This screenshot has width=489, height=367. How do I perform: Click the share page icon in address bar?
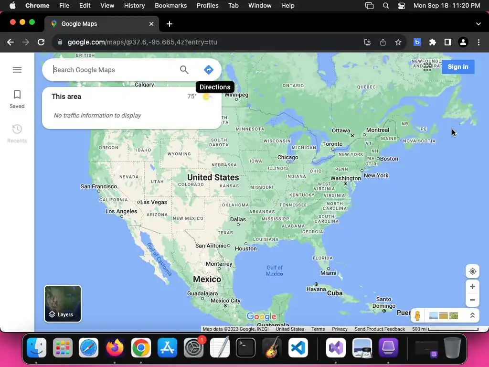click(x=383, y=42)
